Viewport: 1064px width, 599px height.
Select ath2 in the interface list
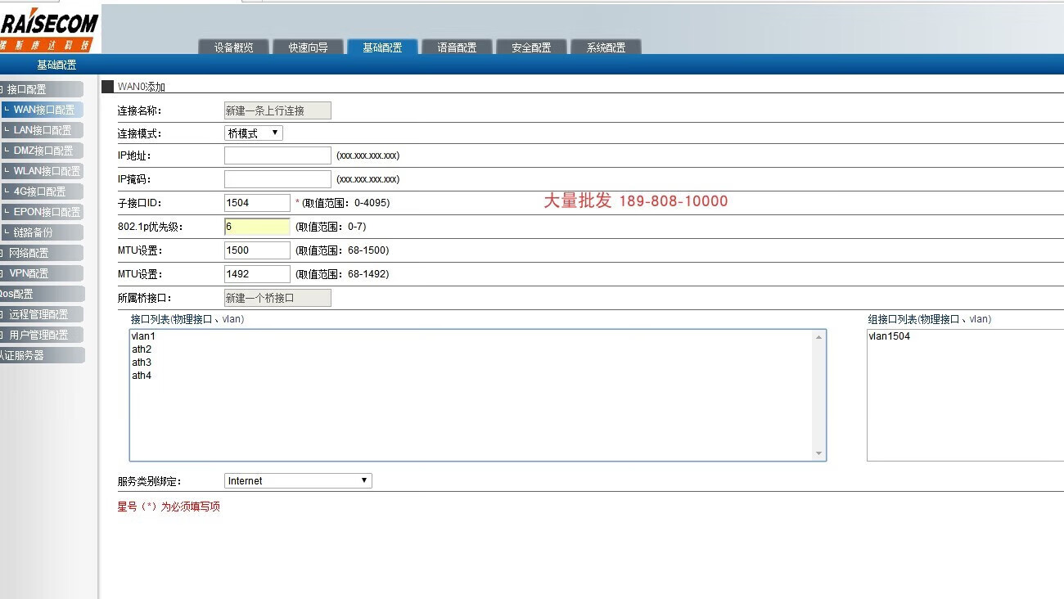142,349
